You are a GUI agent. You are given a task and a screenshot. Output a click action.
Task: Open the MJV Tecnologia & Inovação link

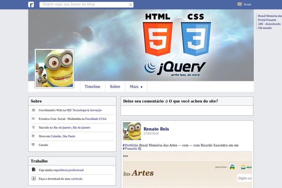point(84,110)
